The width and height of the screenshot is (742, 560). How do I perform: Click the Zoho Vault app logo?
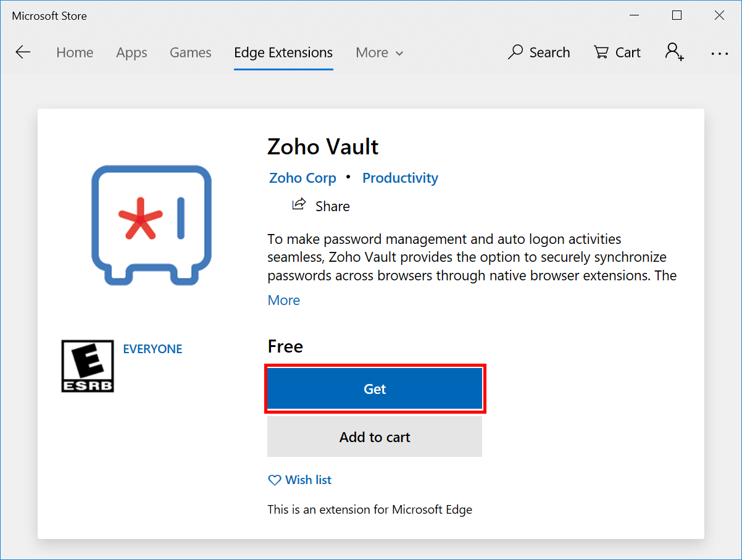tap(151, 225)
